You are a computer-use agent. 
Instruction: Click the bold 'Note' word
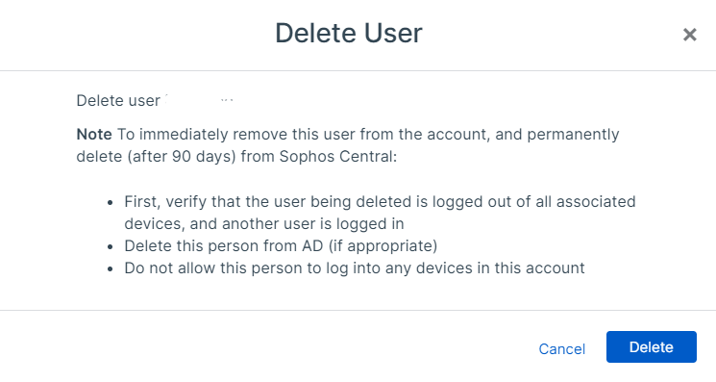[x=94, y=134]
